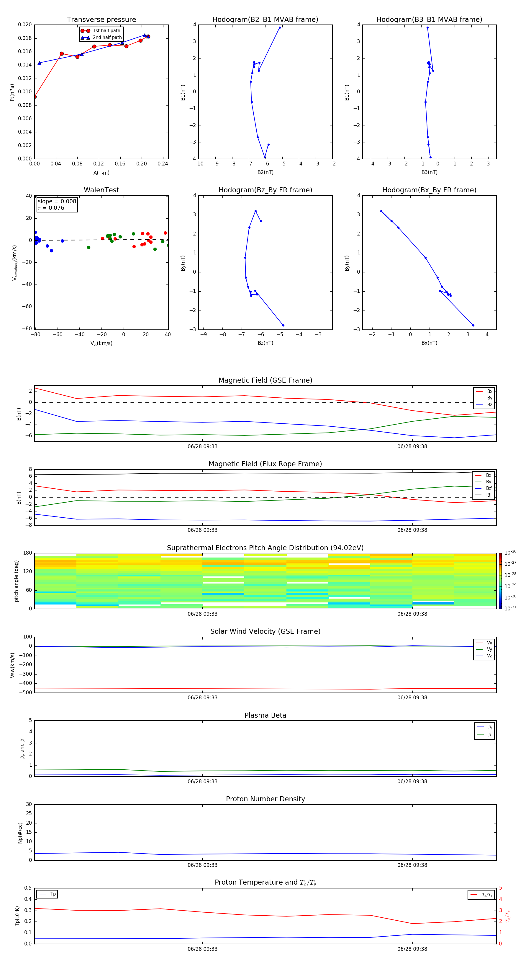The image size is (531, 975).
Task: Click the 'Magnetic Field (Flux Rope Frame)' title
Action: 265,464
